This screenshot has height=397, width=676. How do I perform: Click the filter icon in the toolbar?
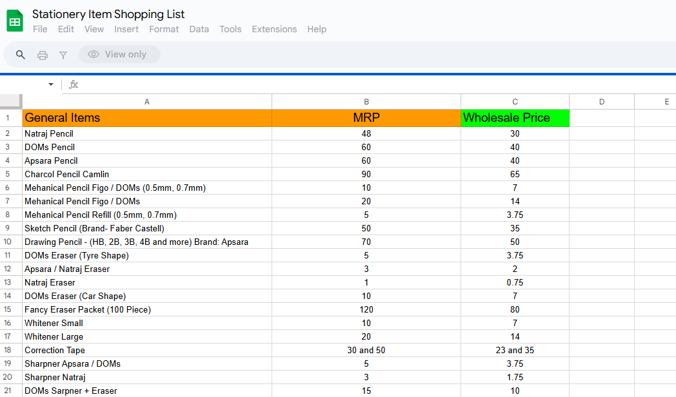[63, 54]
